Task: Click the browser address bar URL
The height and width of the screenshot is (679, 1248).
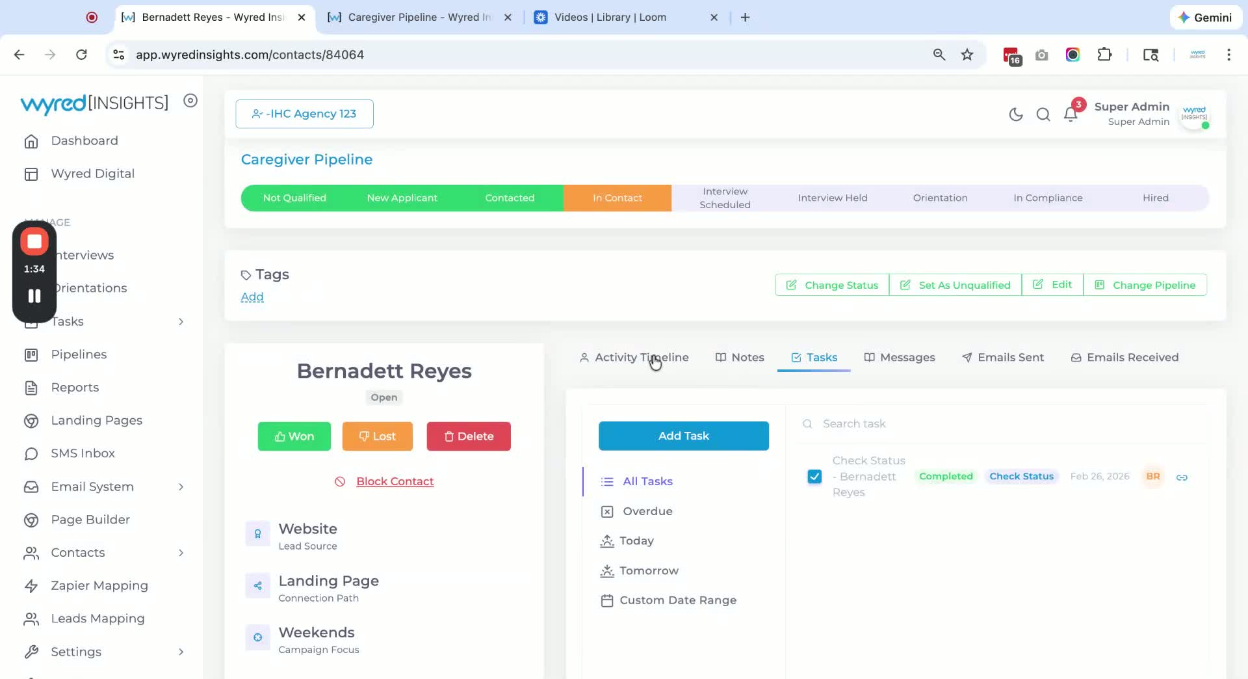Action: 250,55
